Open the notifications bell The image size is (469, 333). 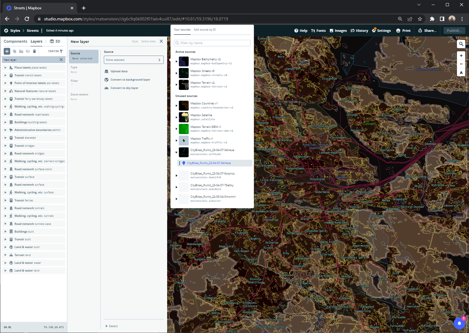(459, 323)
